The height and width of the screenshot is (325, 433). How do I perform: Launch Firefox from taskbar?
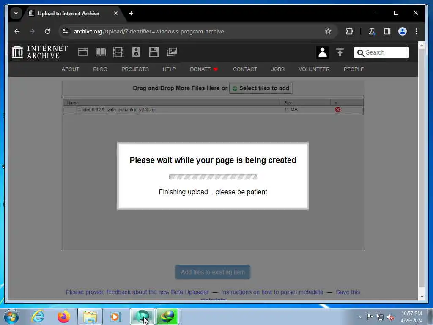pos(64,317)
